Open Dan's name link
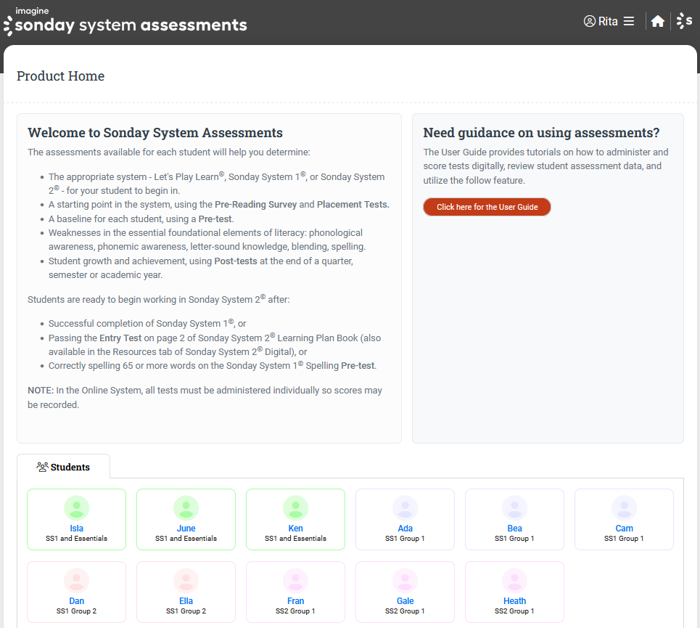 (77, 601)
